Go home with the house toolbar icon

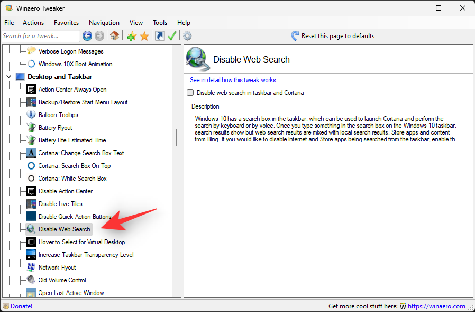114,36
